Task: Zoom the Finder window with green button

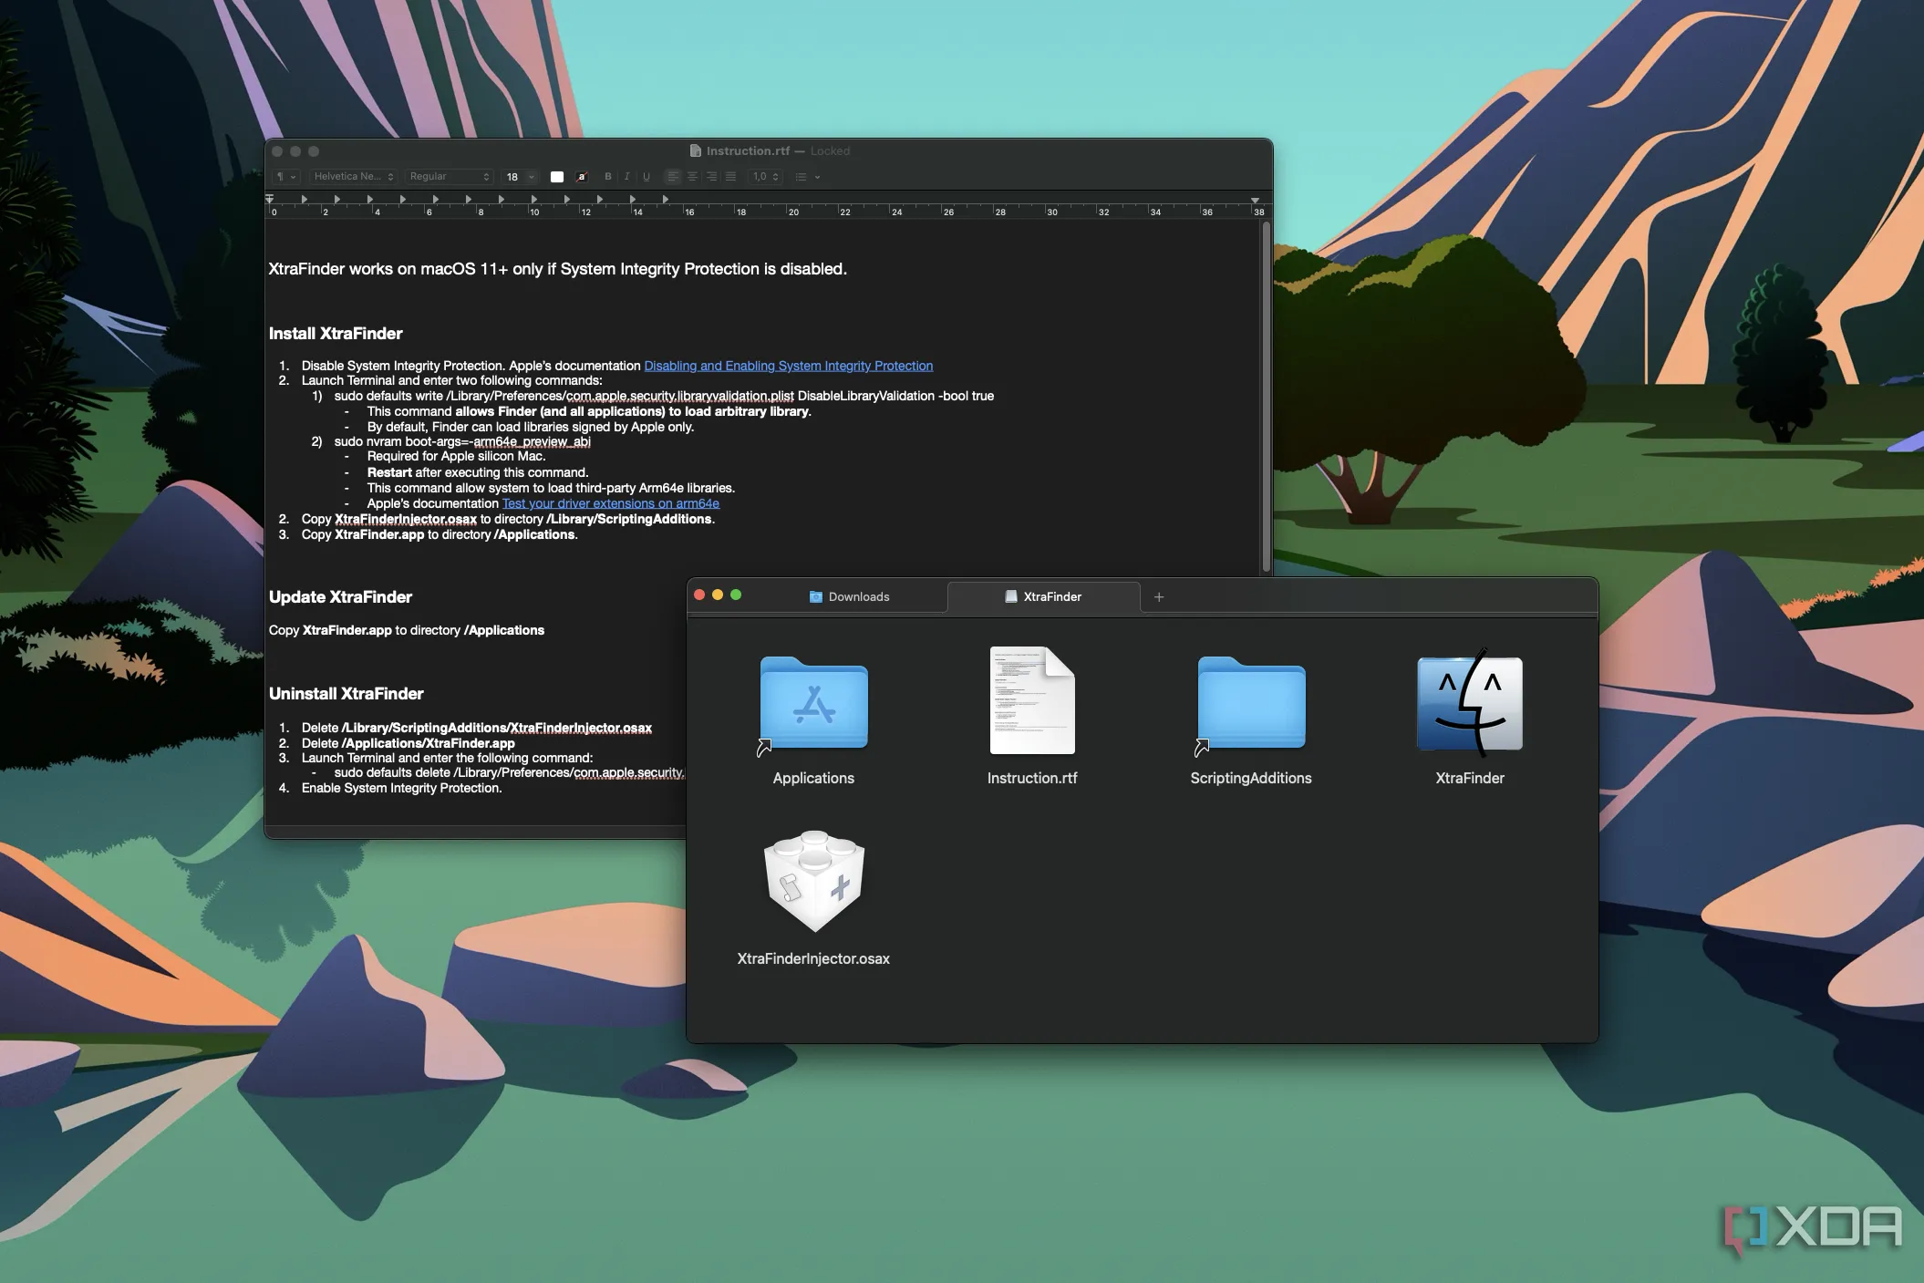Action: [x=736, y=595]
